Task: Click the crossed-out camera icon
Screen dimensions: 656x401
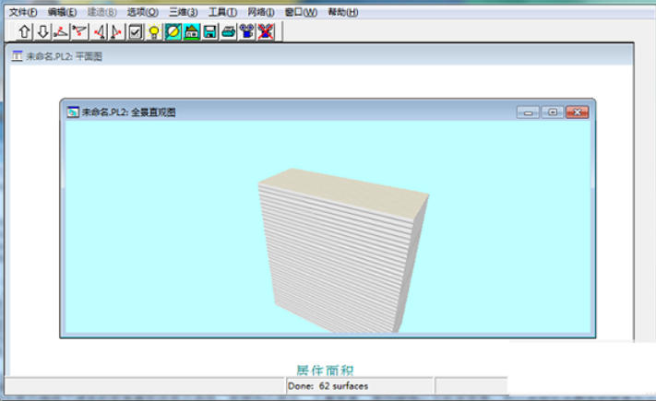Action: [x=266, y=31]
